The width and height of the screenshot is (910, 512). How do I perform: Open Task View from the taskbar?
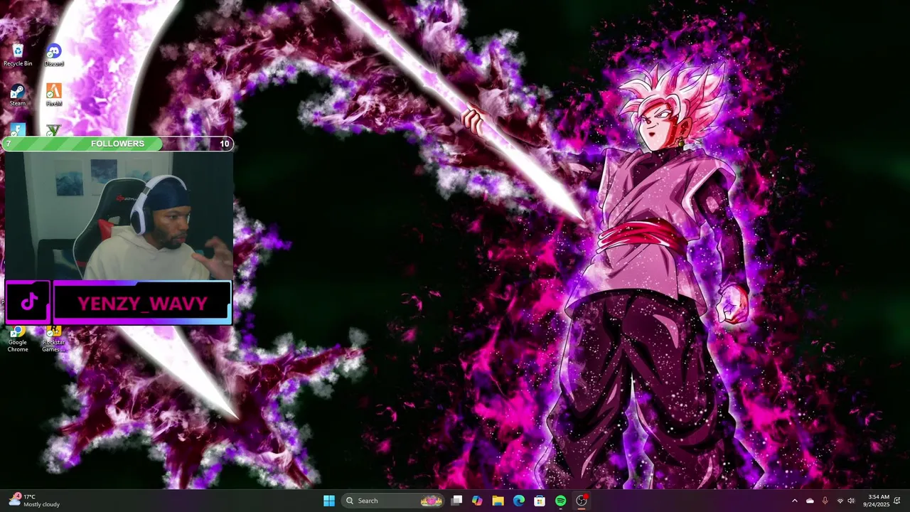click(x=457, y=501)
